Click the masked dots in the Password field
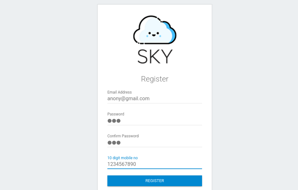 (x=114, y=121)
